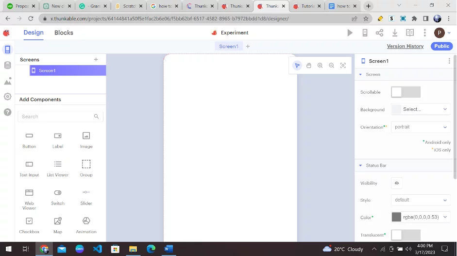Click the fit to screen tool
Viewport: 457px width, 256px height.
tap(343, 66)
